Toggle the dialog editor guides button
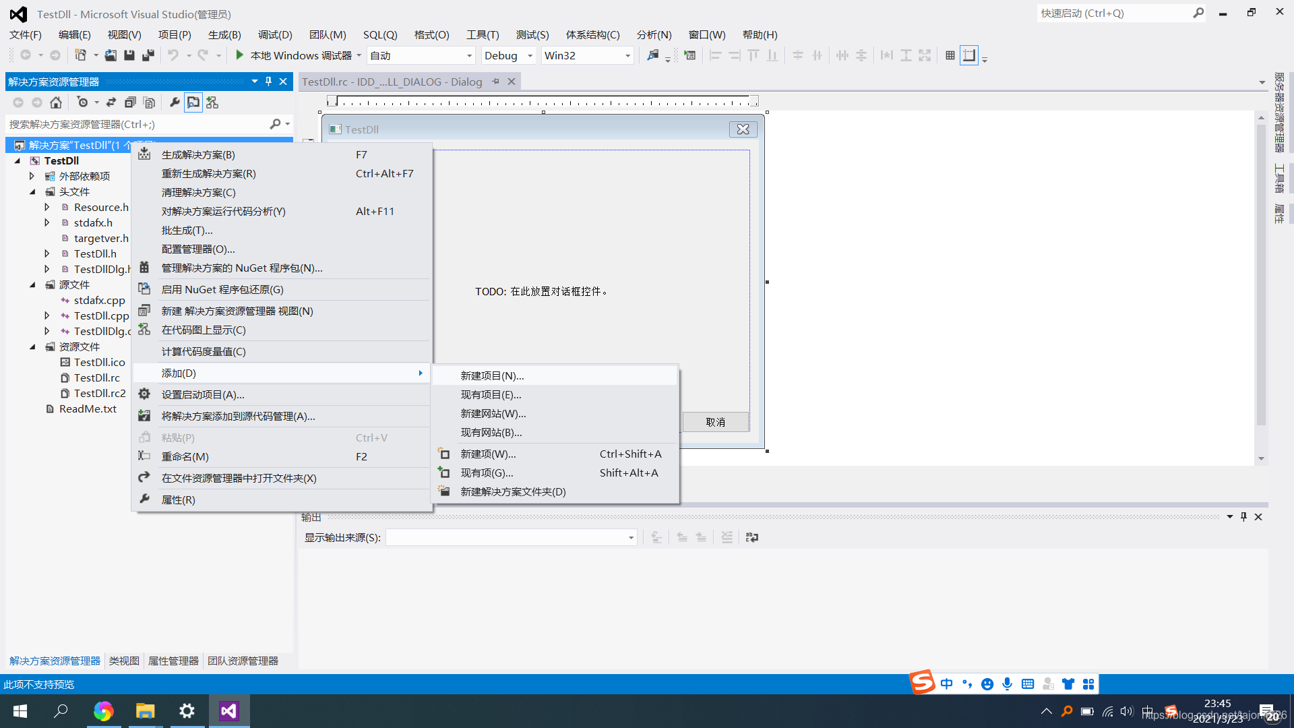 tap(968, 55)
